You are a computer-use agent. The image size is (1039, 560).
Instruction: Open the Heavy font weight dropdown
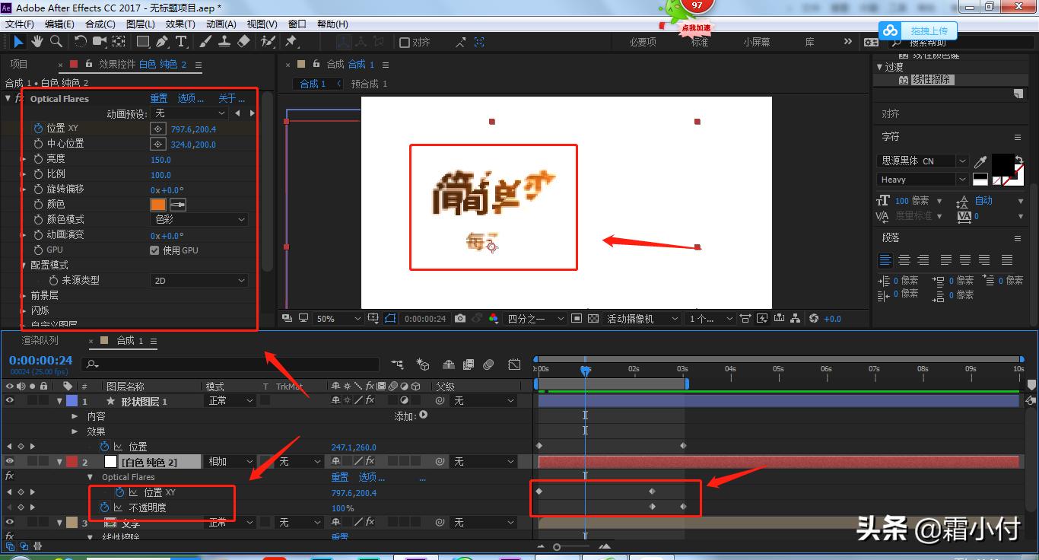point(962,179)
